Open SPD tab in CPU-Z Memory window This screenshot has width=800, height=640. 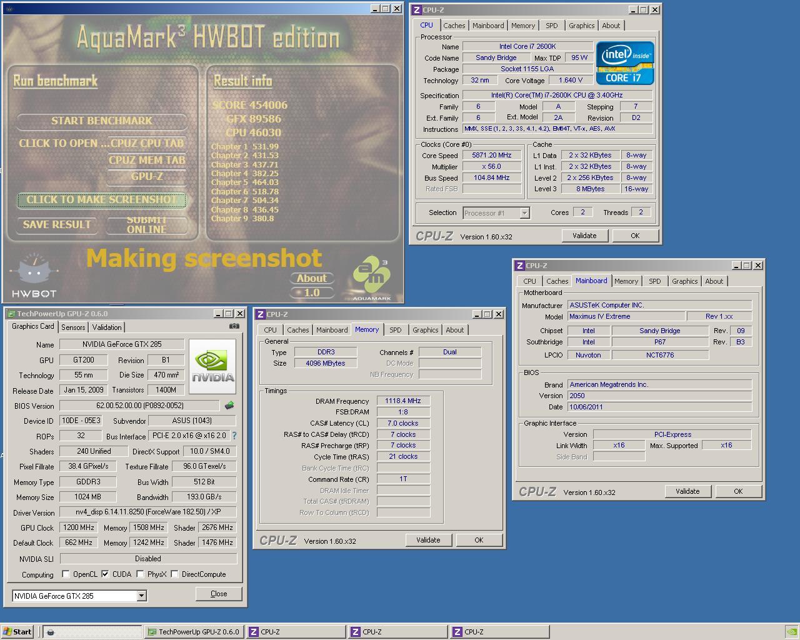[x=396, y=330]
